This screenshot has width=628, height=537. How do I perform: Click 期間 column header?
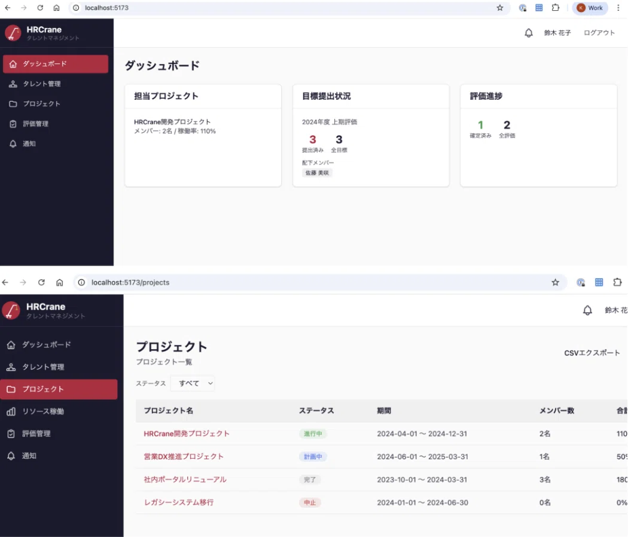click(x=384, y=410)
